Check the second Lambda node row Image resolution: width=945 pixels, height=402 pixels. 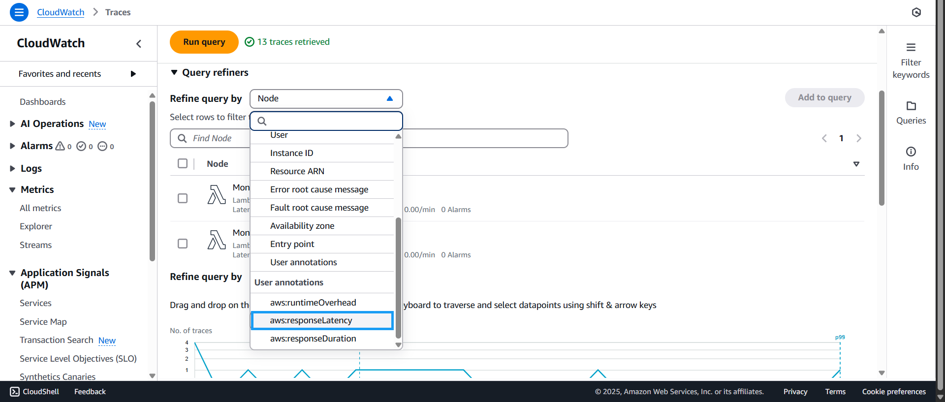pyautogui.click(x=183, y=244)
